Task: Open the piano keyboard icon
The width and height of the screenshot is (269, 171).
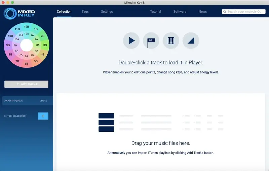Action: point(171,41)
